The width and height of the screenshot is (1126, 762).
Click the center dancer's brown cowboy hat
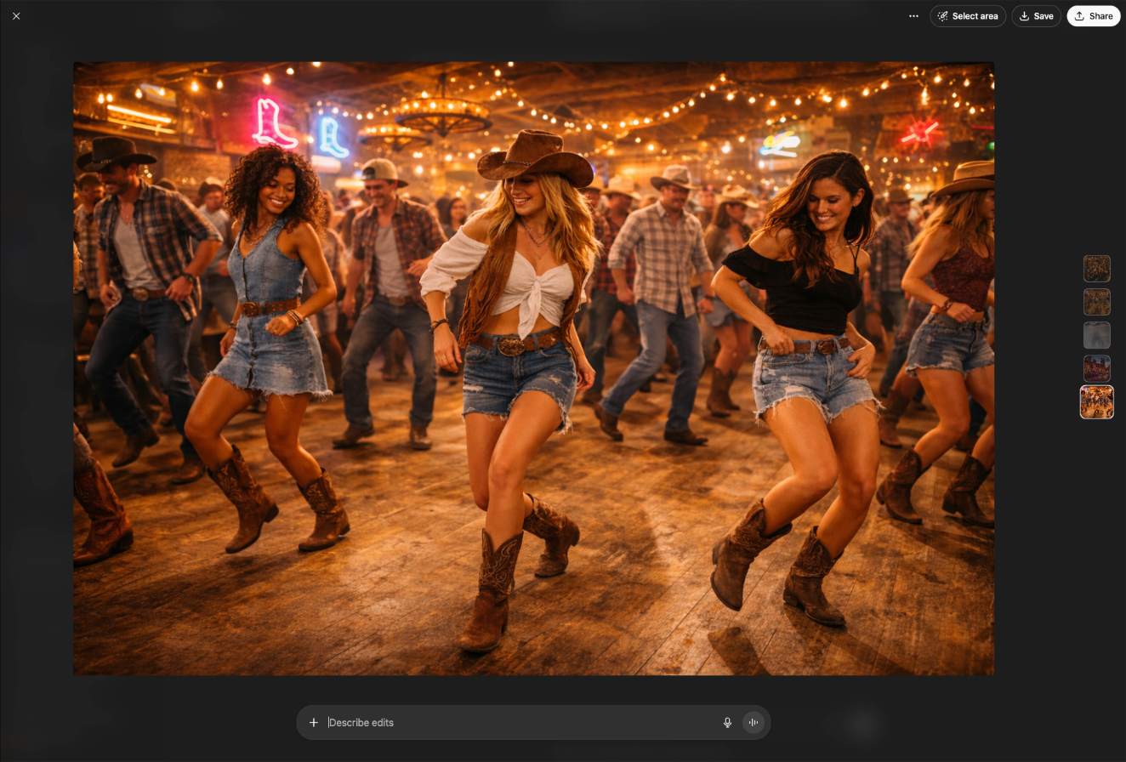[x=534, y=158]
